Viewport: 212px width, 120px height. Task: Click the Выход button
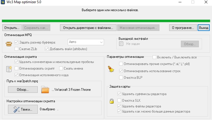point(204,28)
